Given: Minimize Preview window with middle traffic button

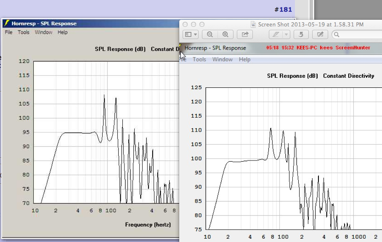Looking at the screenshot, I should tap(194, 24).
